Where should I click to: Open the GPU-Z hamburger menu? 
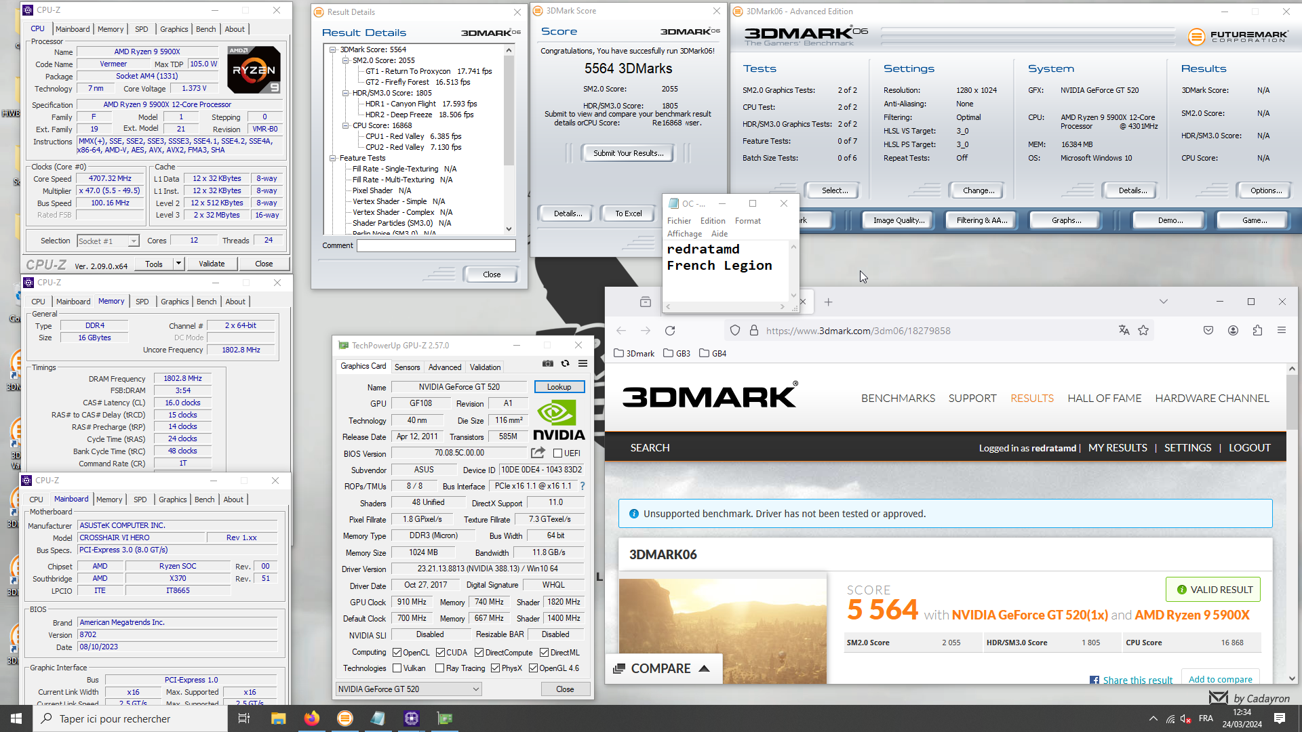click(583, 364)
